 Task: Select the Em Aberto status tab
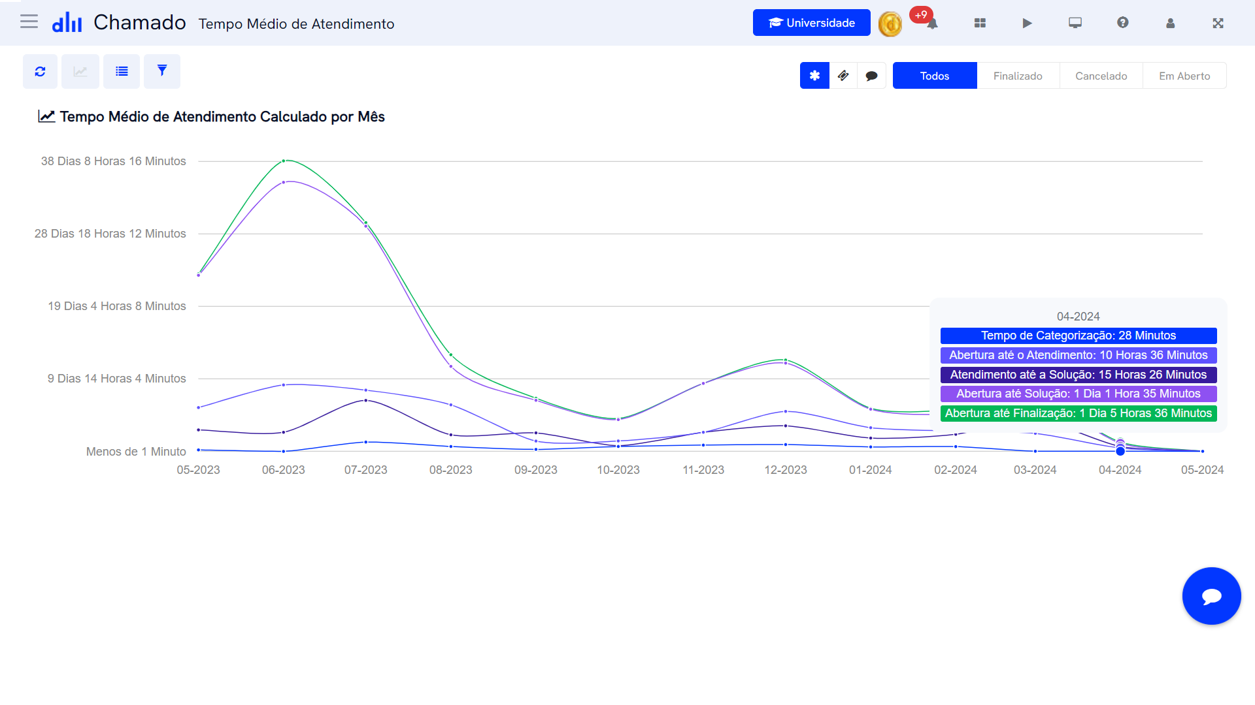[x=1184, y=76]
